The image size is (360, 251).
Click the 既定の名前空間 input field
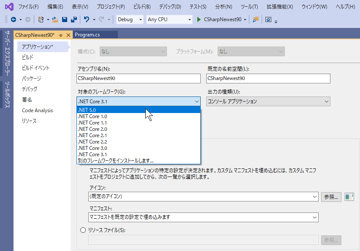(x=268, y=78)
